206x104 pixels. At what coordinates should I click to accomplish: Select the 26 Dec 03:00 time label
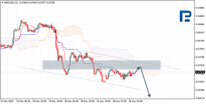[x=136, y=101]
